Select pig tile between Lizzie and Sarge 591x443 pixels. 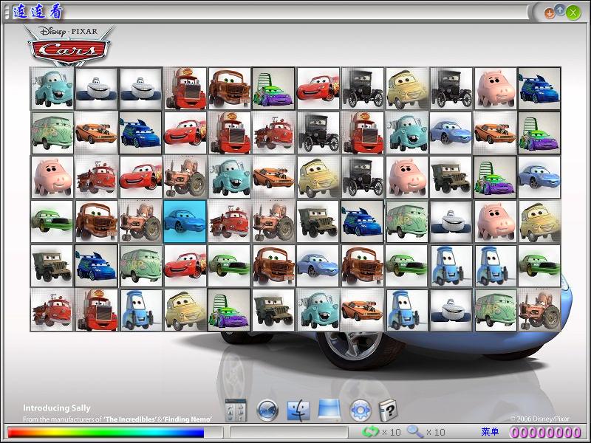point(406,176)
